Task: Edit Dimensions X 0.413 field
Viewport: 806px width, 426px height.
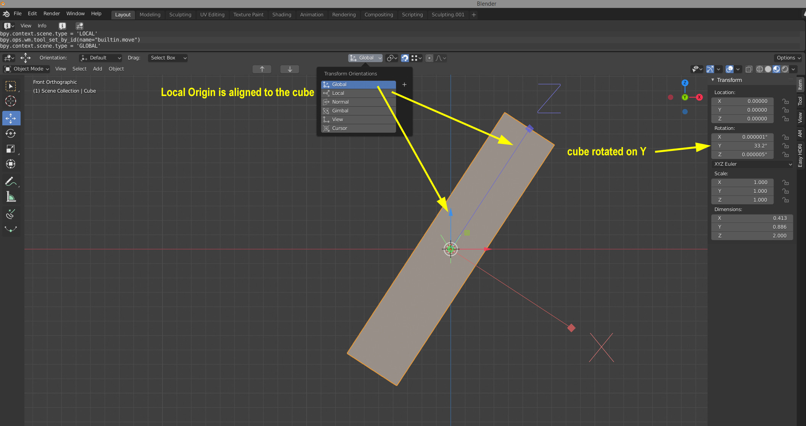Action: point(752,218)
